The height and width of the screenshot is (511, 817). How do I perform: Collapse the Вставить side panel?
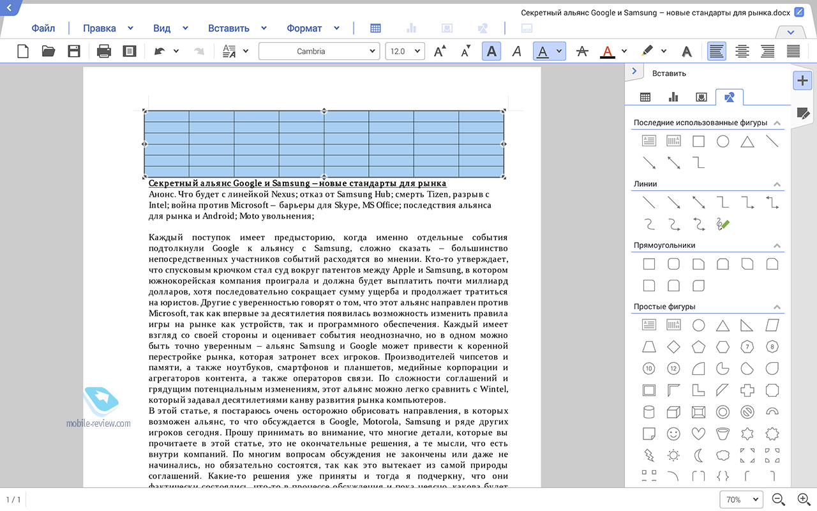pyautogui.click(x=634, y=72)
